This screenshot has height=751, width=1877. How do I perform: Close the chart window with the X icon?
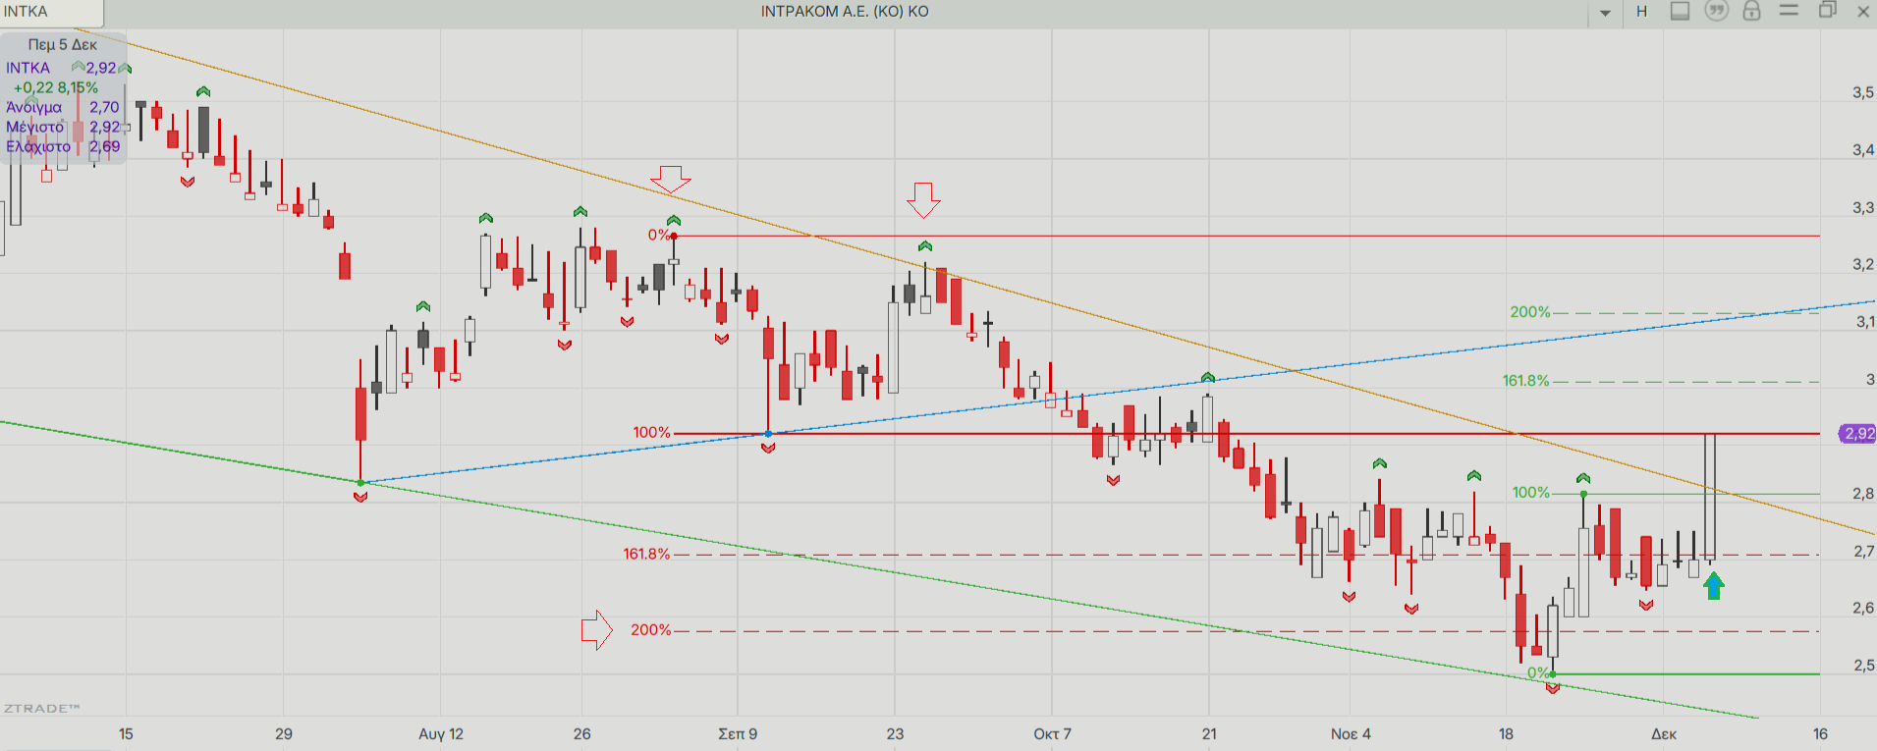point(1863,11)
